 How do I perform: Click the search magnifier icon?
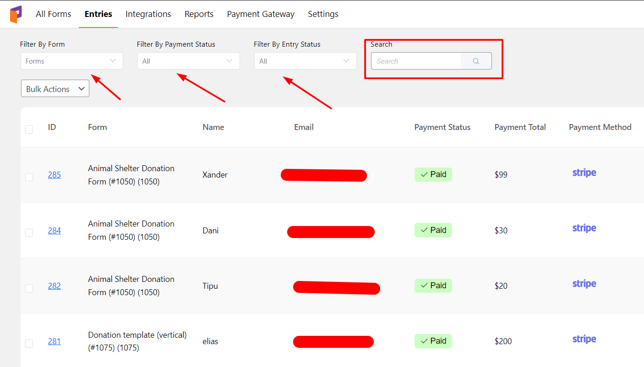pyautogui.click(x=476, y=60)
